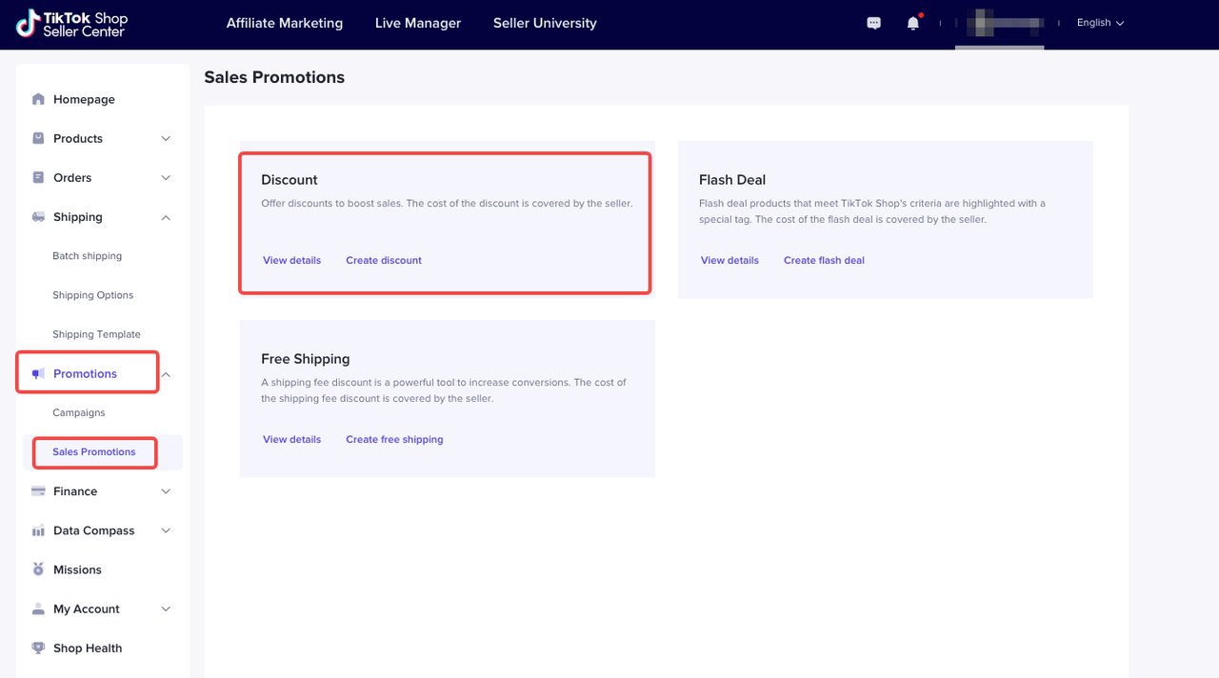Open Affiliate Marketing in top navigation
Viewport: 1219px width, 678px height.
click(284, 23)
